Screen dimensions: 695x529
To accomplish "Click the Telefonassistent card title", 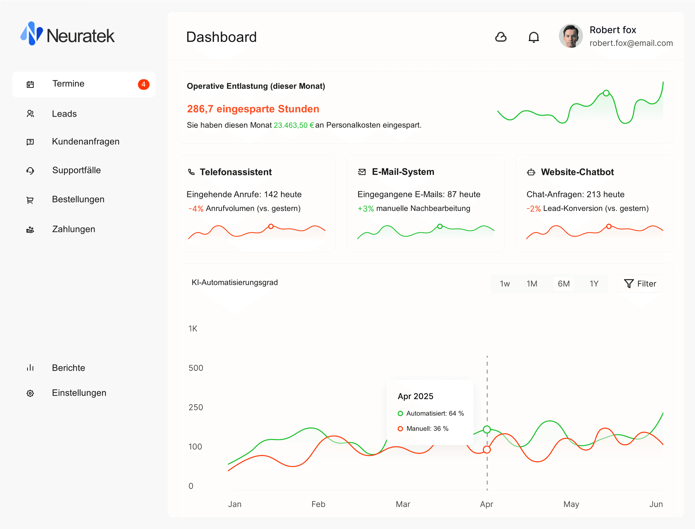I will click(x=236, y=172).
